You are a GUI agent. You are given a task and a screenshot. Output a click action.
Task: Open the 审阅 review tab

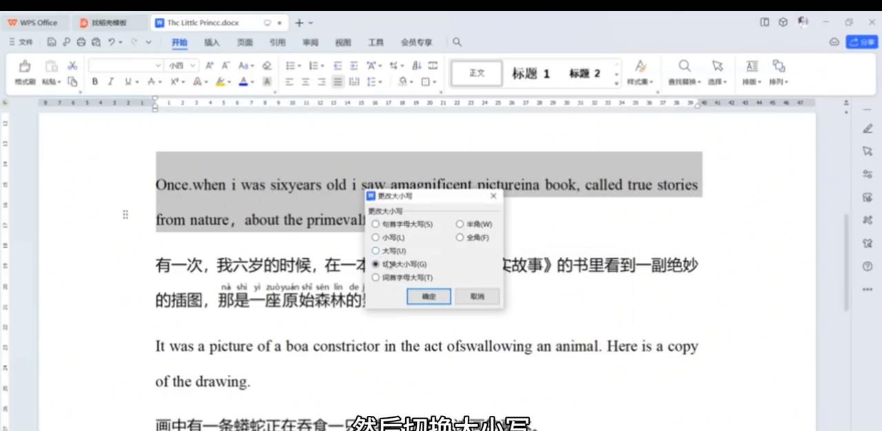point(309,42)
